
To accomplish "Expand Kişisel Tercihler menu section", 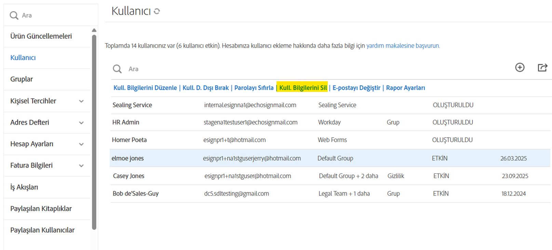I will pos(81,101).
